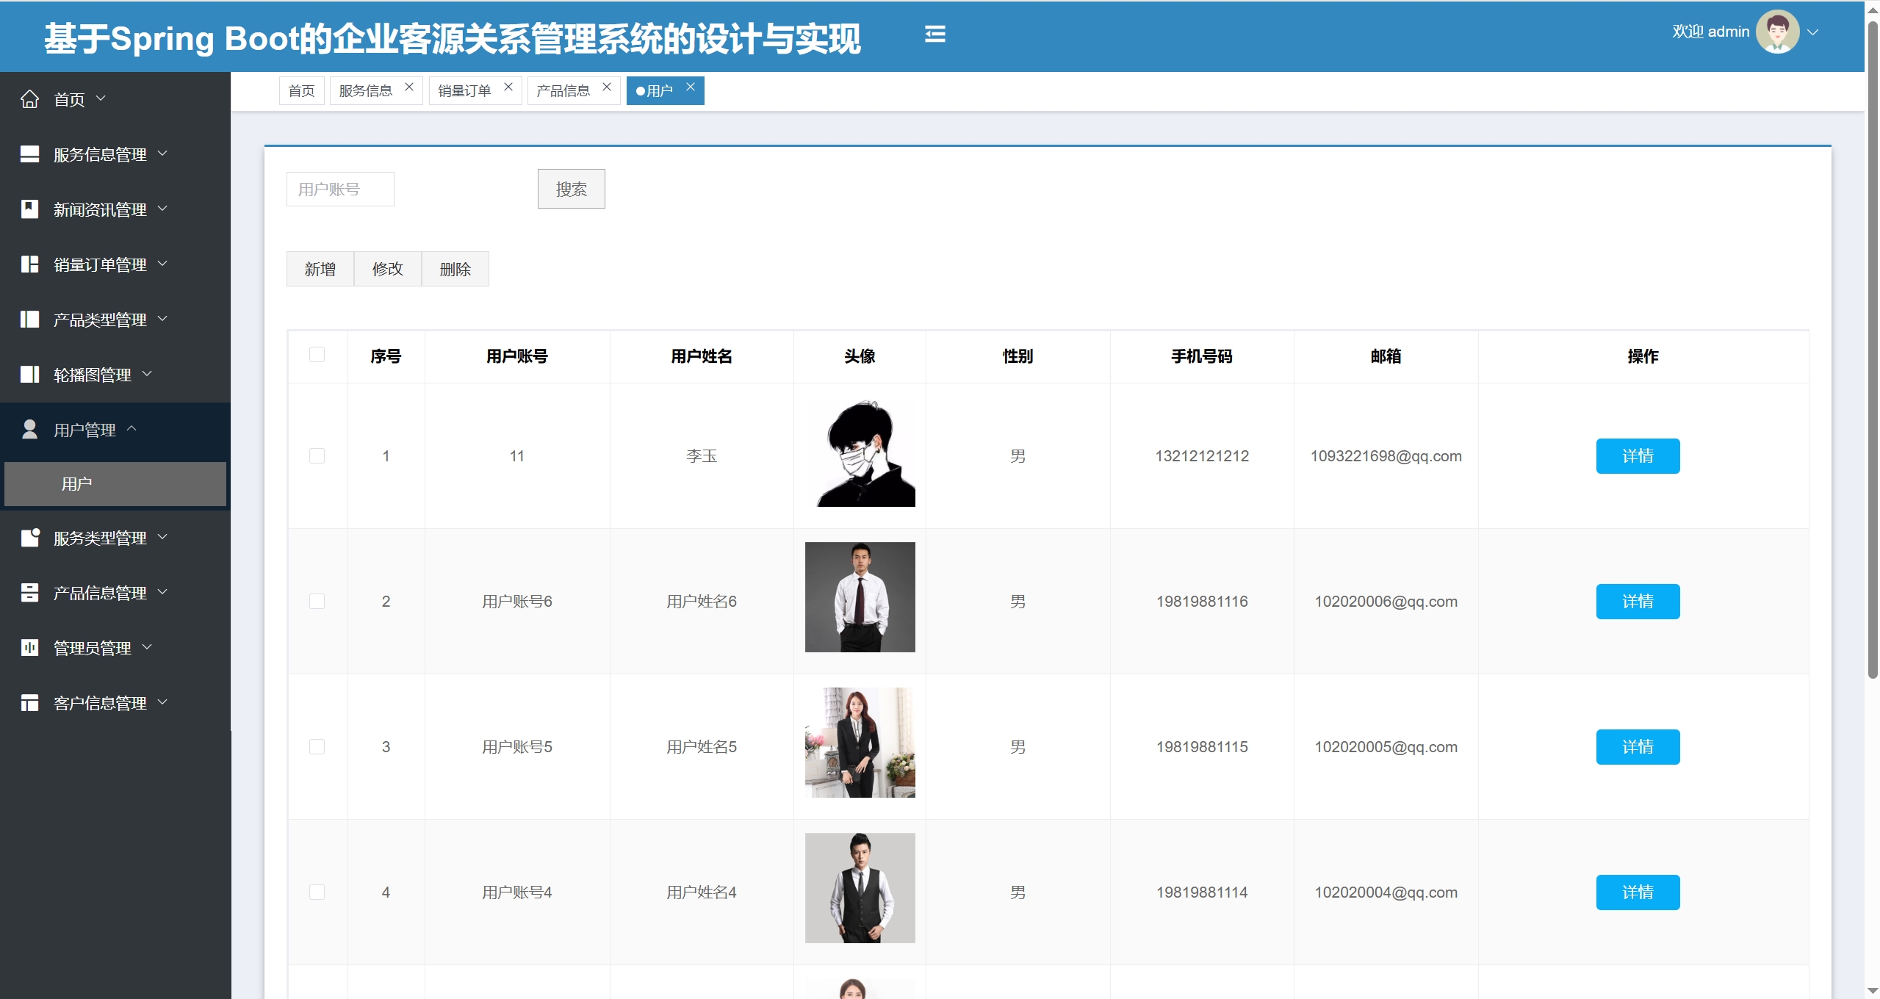1880x999 pixels.
Task: Expand 产品信息管理 menu chevron
Action: (x=162, y=592)
